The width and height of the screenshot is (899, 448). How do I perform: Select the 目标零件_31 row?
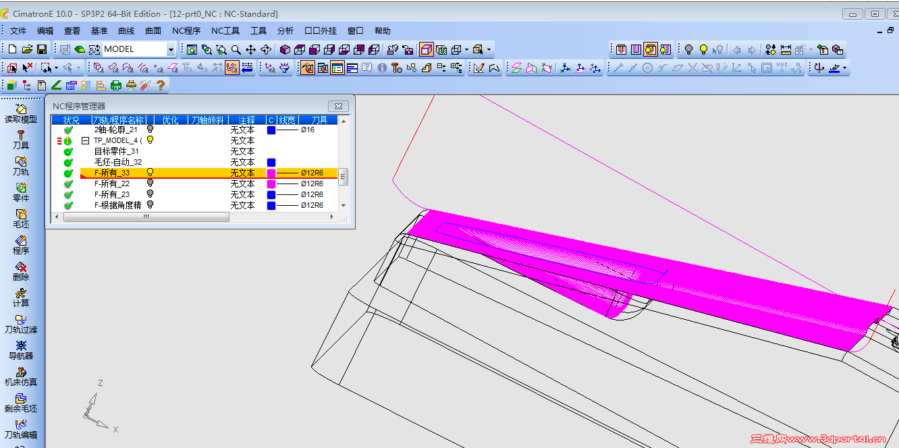(x=195, y=151)
